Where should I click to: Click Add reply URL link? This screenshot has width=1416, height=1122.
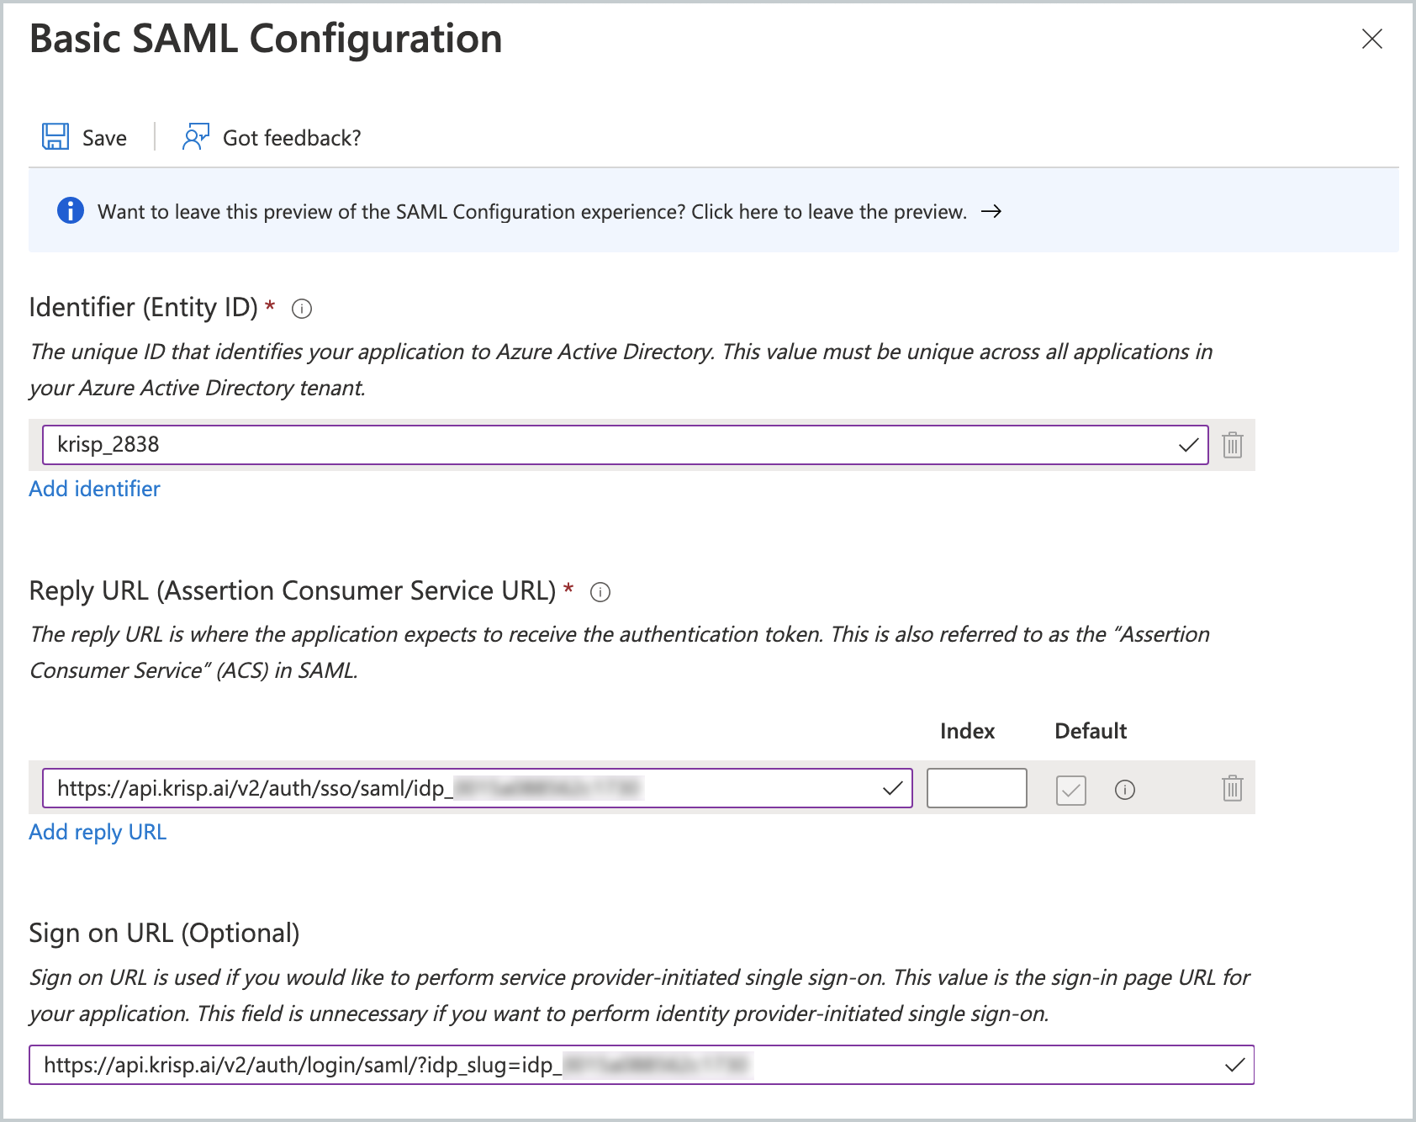98,832
